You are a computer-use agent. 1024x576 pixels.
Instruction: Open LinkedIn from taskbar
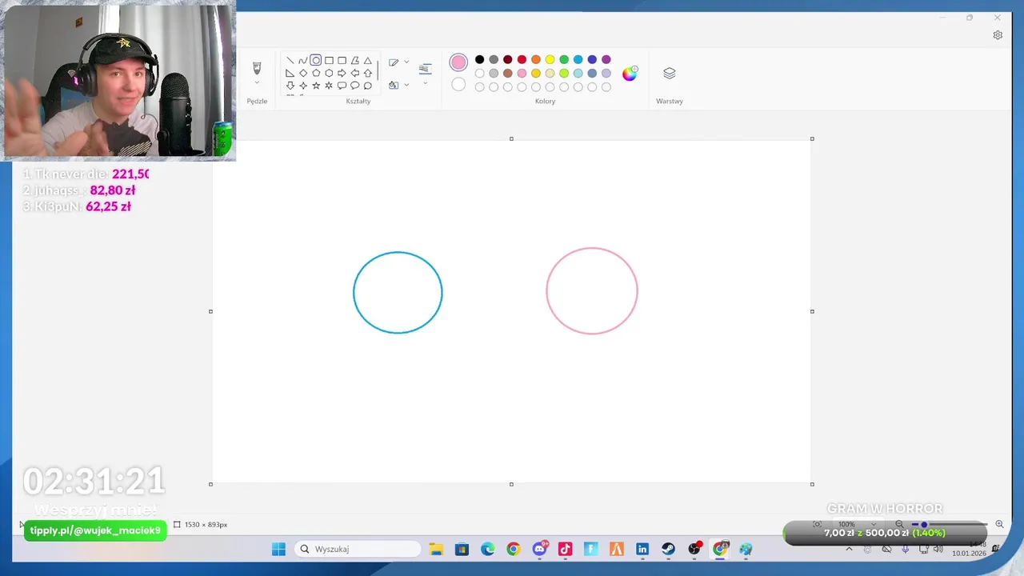point(642,549)
